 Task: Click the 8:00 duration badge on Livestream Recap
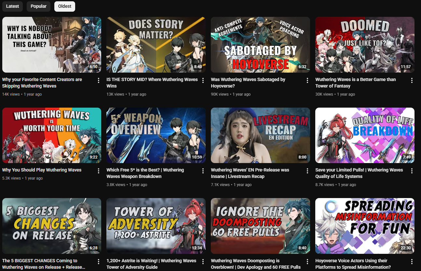303,157
